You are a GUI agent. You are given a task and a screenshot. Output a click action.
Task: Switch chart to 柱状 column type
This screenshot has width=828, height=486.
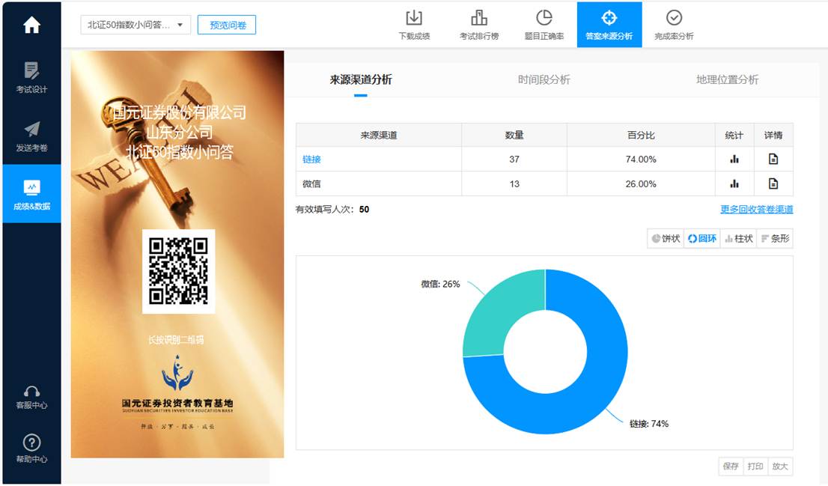click(x=739, y=239)
